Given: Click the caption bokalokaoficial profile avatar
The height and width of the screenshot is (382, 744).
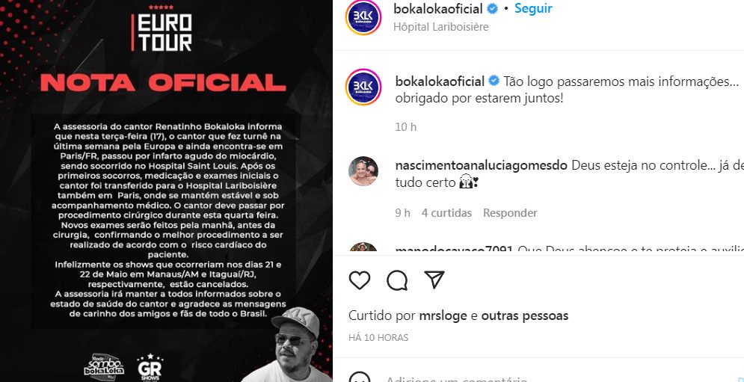Looking at the screenshot, I should [363, 87].
